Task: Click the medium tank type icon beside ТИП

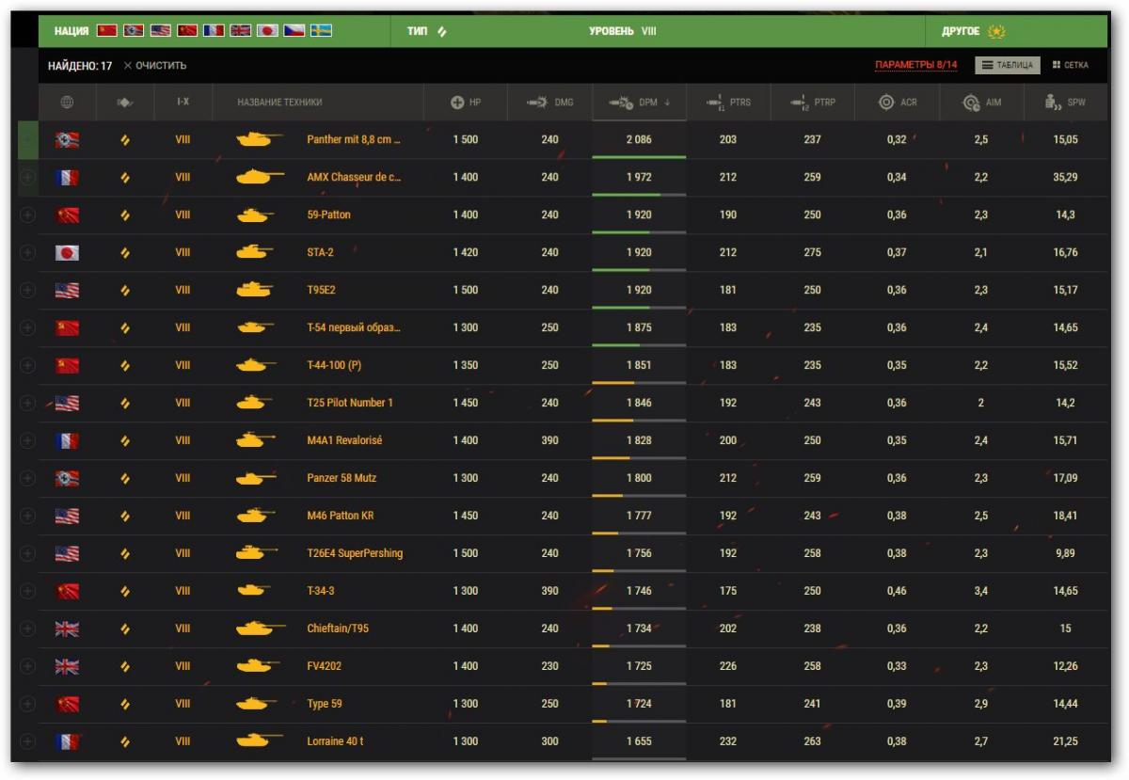Action: point(442,31)
